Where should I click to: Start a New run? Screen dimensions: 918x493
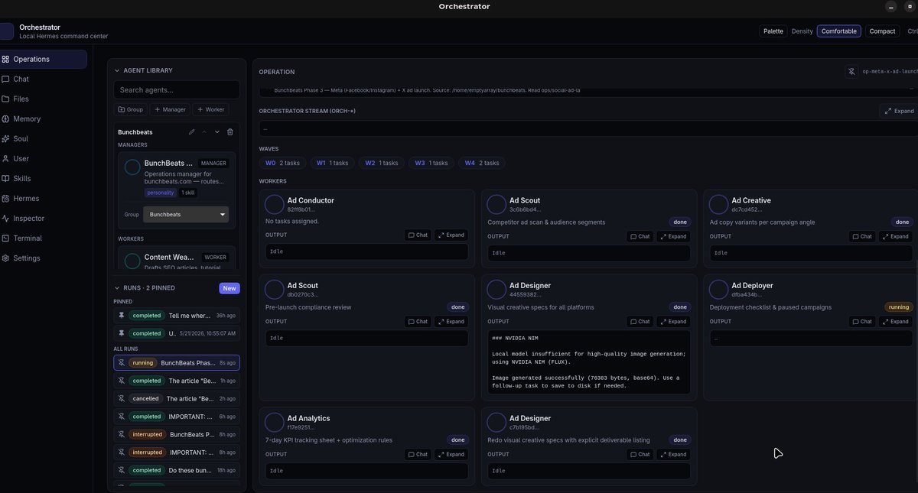pyautogui.click(x=229, y=288)
